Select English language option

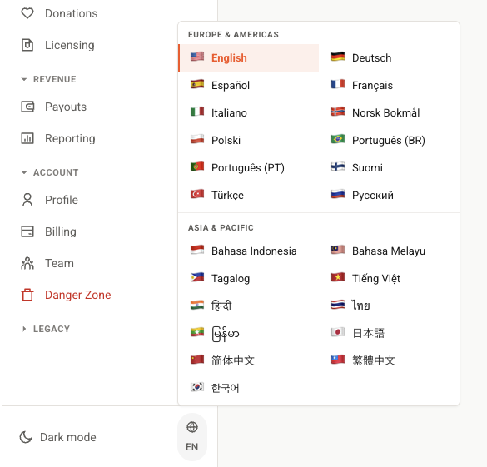pos(248,57)
